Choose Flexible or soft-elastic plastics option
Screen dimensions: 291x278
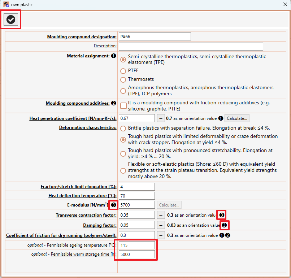[123, 170]
